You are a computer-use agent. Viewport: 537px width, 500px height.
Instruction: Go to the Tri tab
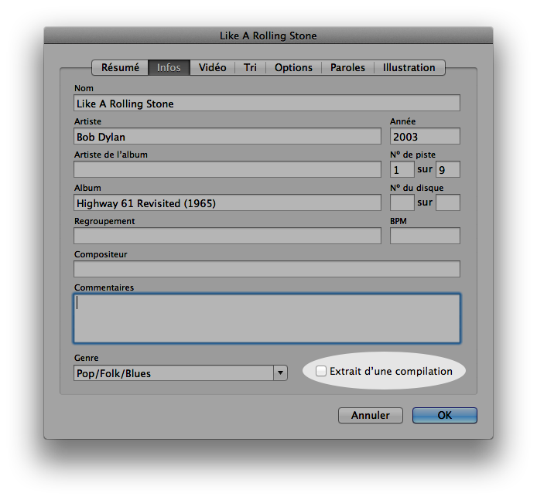pyautogui.click(x=250, y=68)
